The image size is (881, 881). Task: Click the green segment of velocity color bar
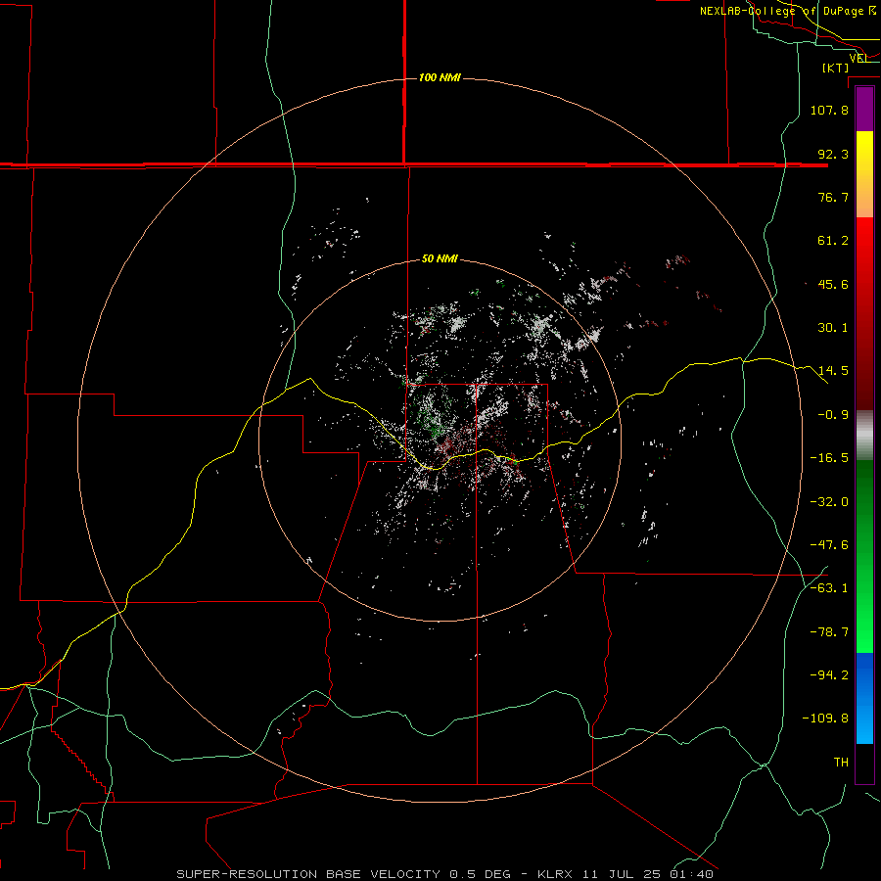tap(864, 556)
